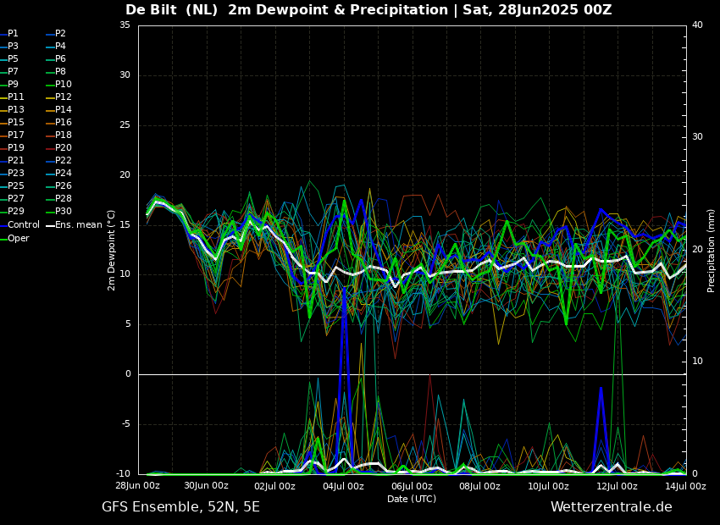Select the P15 legend label
This screenshot has height=525, width=720.
(12, 123)
